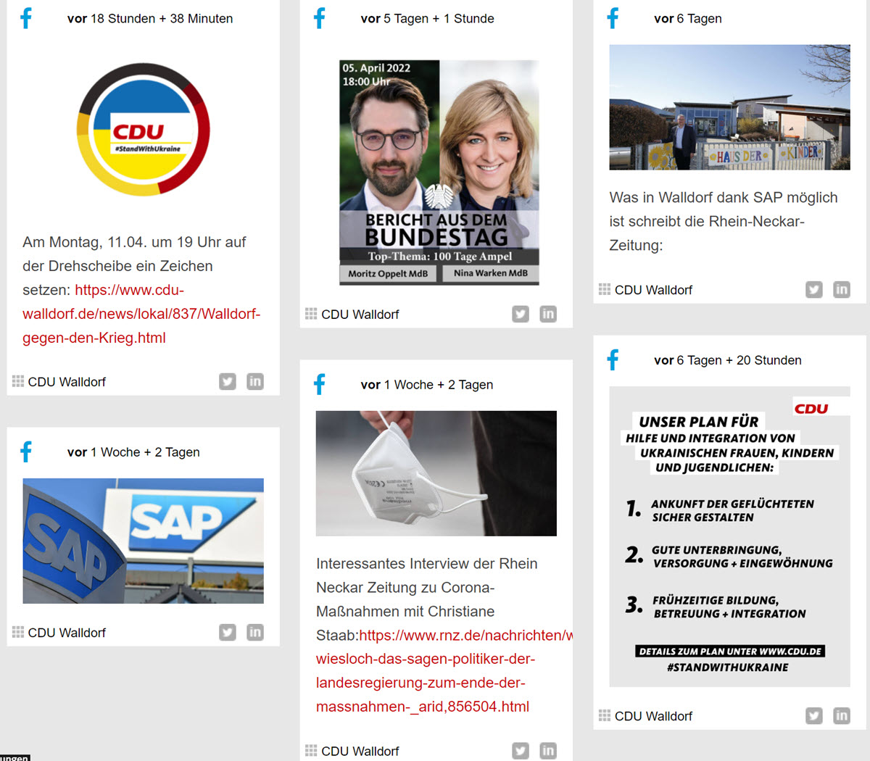Image resolution: width=870 pixels, height=761 pixels.
Task: Click Twitter icon under Bericht aus dem Bundestag post
Action: click(x=521, y=314)
